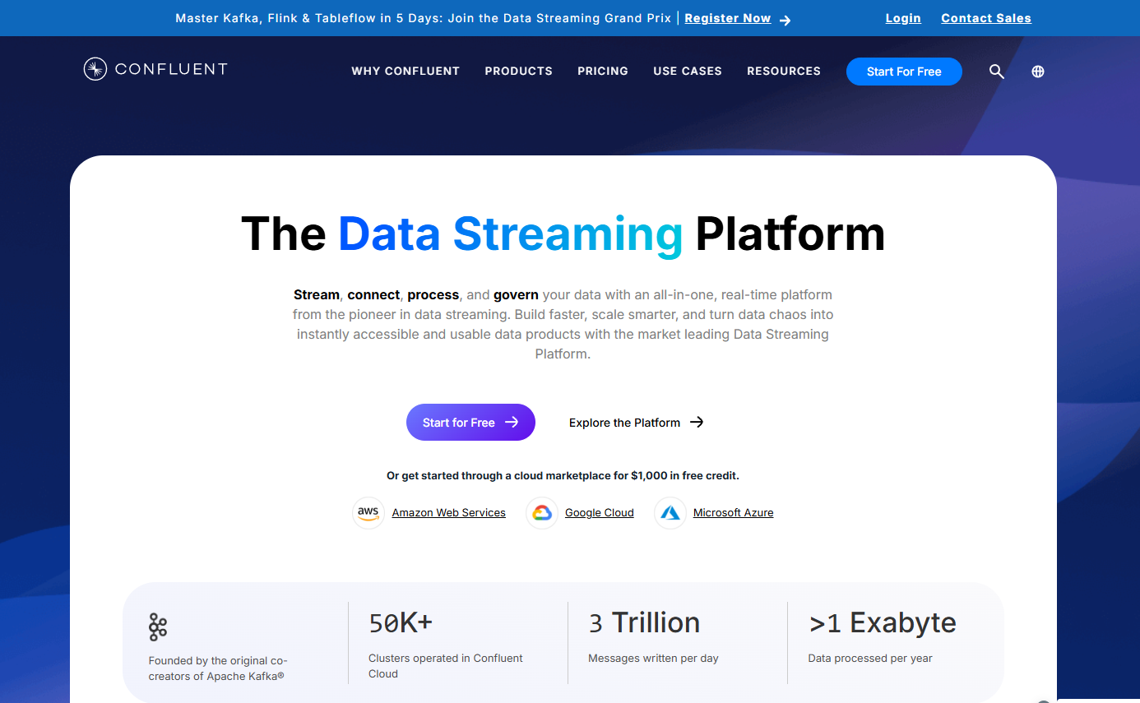Click the "3 Trillion" statistic

point(644,622)
